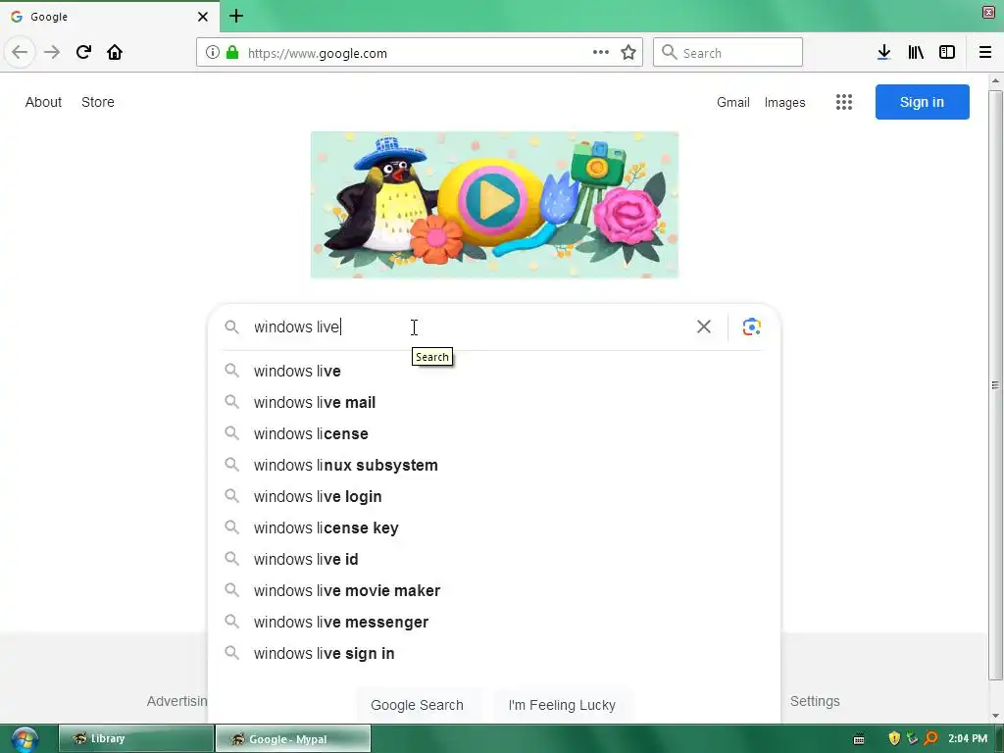Switch to Google - Mypal taskbar button
Image resolution: width=1004 pixels, height=753 pixels.
click(x=292, y=738)
